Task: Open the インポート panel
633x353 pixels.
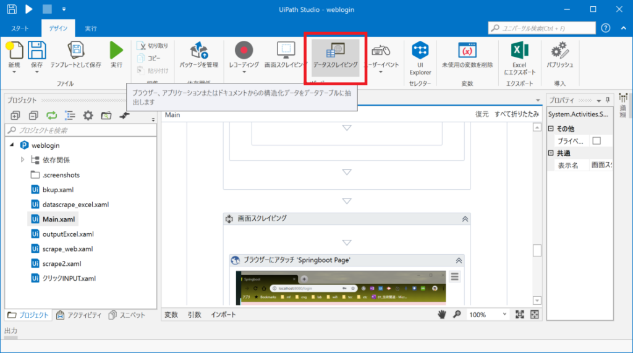Action: click(223, 315)
